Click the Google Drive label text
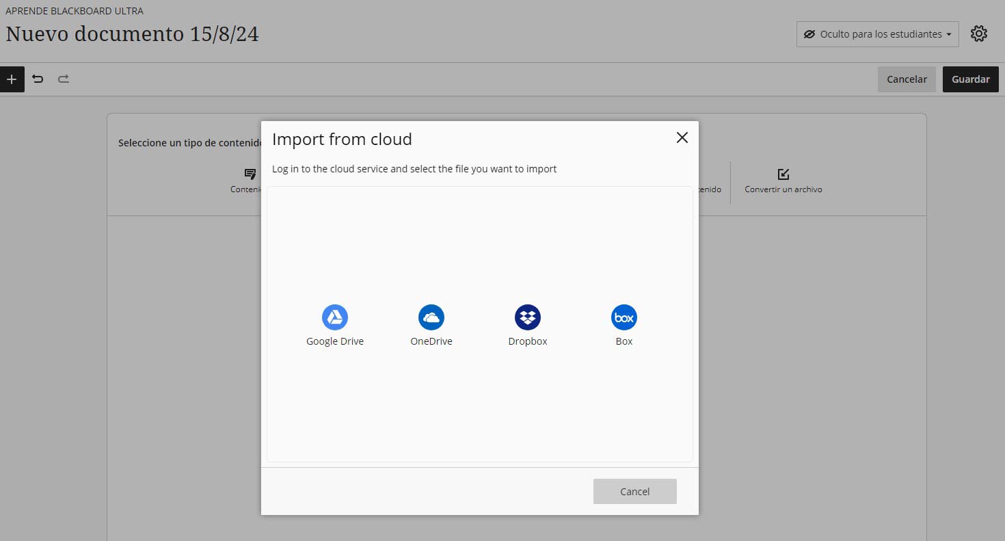Viewport: 1005px width, 541px height. point(335,341)
